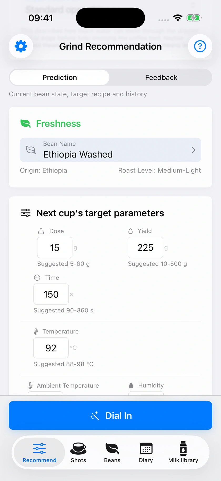This screenshot has width=221, height=481.
Task: Open settings via the gear icon
Action: pos(21,46)
